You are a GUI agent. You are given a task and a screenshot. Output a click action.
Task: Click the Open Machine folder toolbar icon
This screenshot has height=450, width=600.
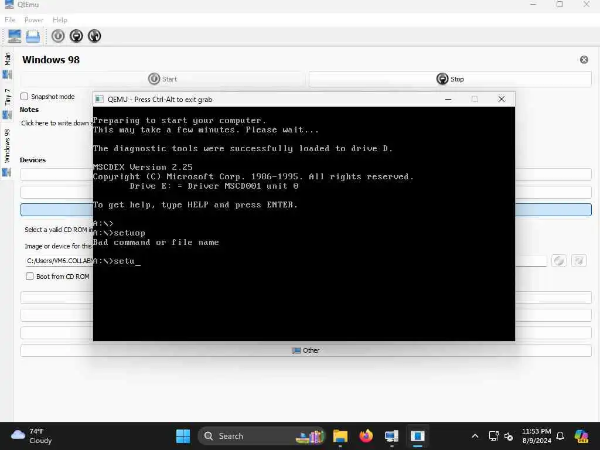pyautogui.click(x=33, y=36)
